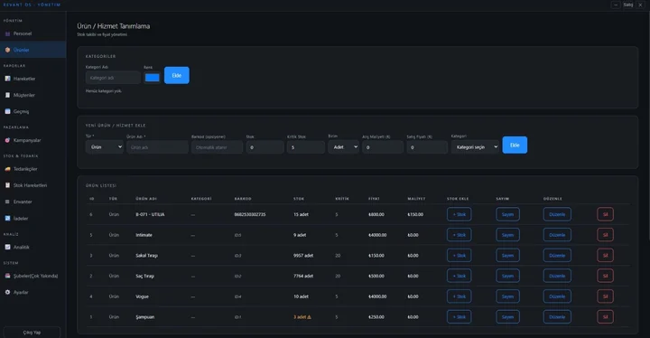Open the Kategori seçin dropdown
Screen dimensions: 650x338
tap(475, 147)
